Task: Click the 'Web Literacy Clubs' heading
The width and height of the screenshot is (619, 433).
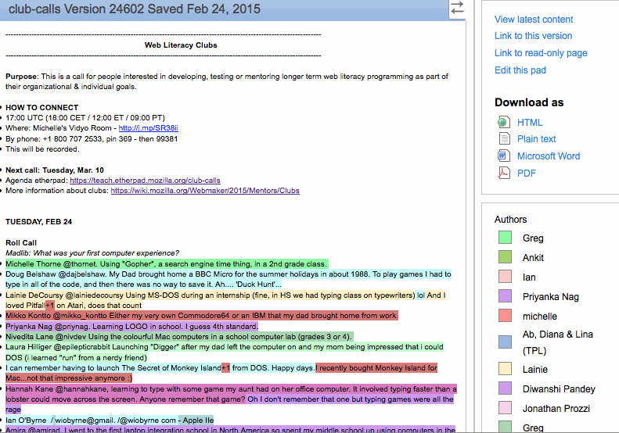Action: [x=181, y=45]
